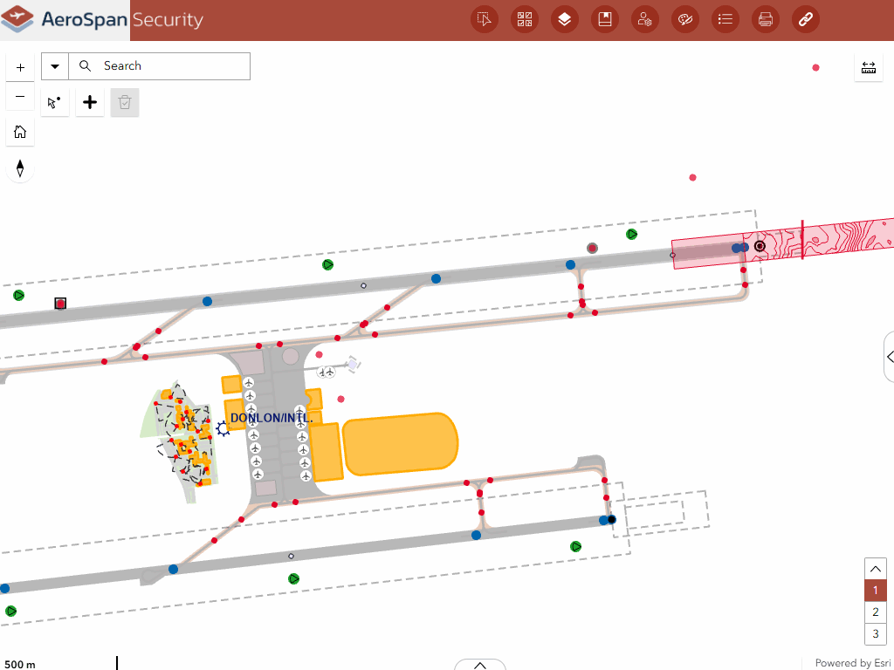Click the search magnifier icon
This screenshot has width=894, height=670.
(x=85, y=66)
